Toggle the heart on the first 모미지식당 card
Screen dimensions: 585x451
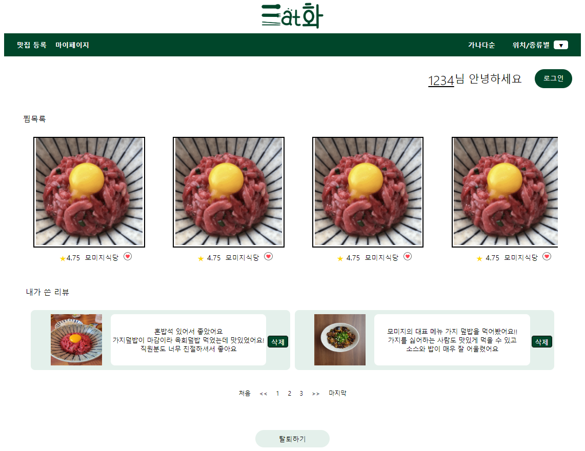128,257
